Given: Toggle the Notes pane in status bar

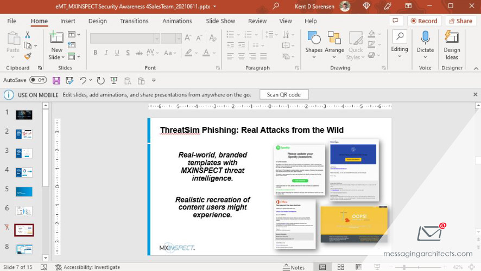Looking at the screenshot, I should [294, 267].
